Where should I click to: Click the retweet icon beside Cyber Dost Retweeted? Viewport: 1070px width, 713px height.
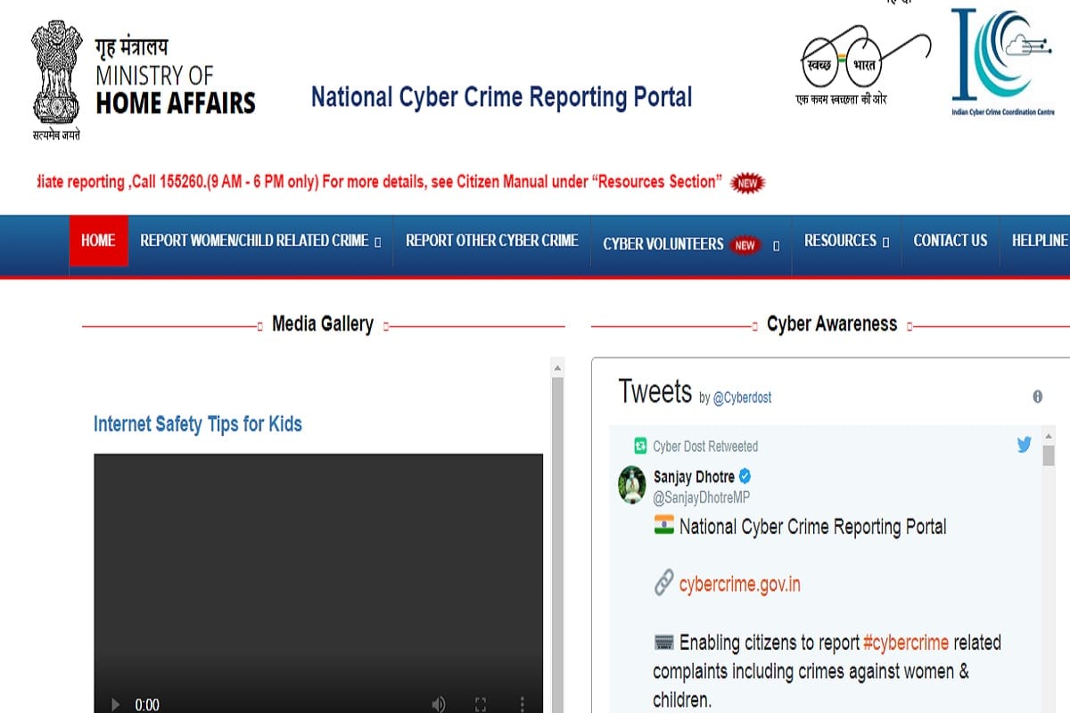[x=639, y=446]
